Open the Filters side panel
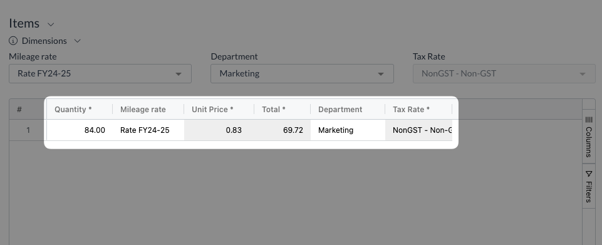Viewport: 602px width, 245px height. coord(589,186)
